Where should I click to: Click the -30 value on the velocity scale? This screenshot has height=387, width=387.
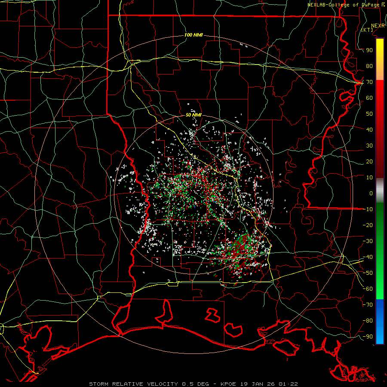click(368, 241)
